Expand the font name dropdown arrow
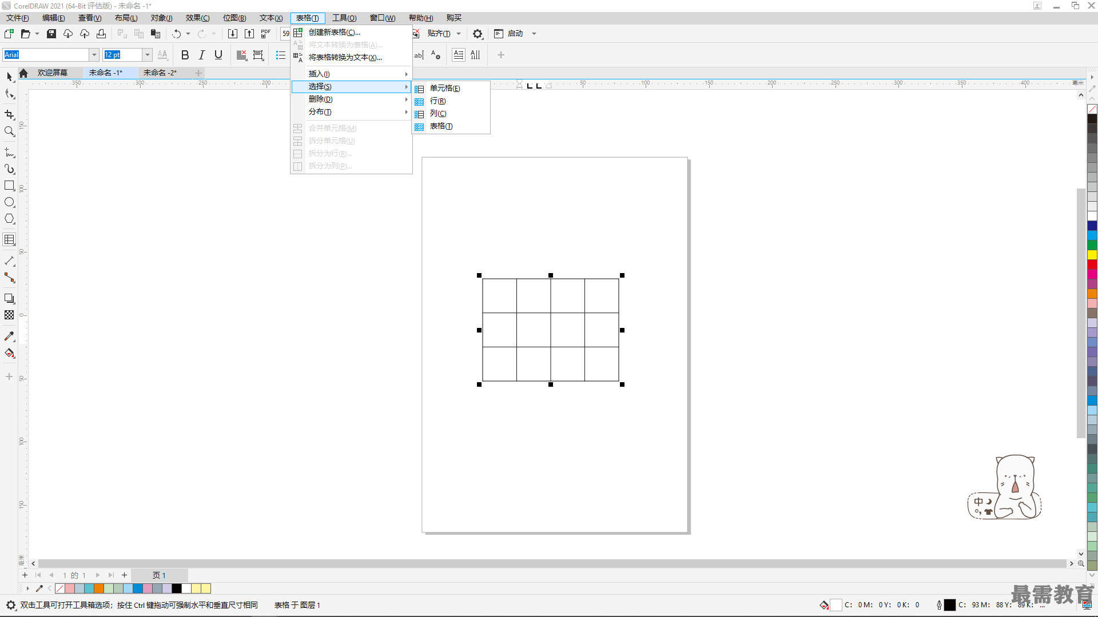The image size is (1098, 617). pyautogui.click(x=94, y=55)
